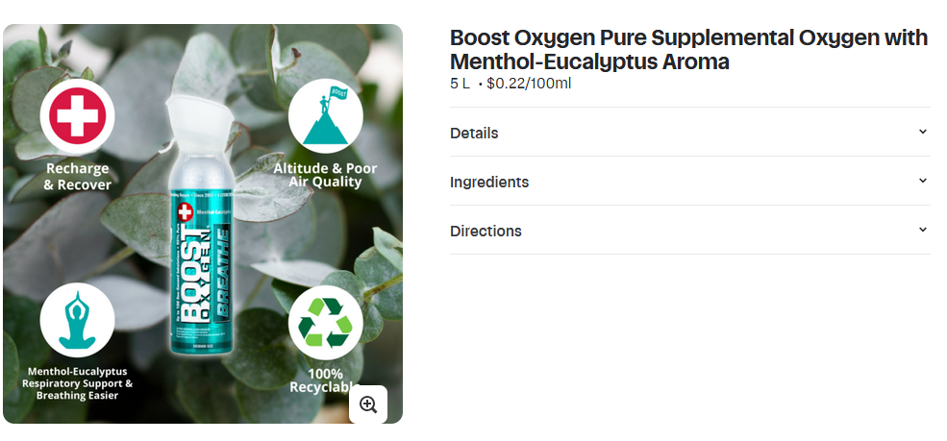Click the white mask cap on canister

tap(199, 122)
